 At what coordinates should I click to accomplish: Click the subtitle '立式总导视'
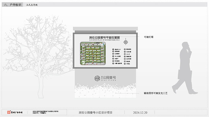pos(32,5)
